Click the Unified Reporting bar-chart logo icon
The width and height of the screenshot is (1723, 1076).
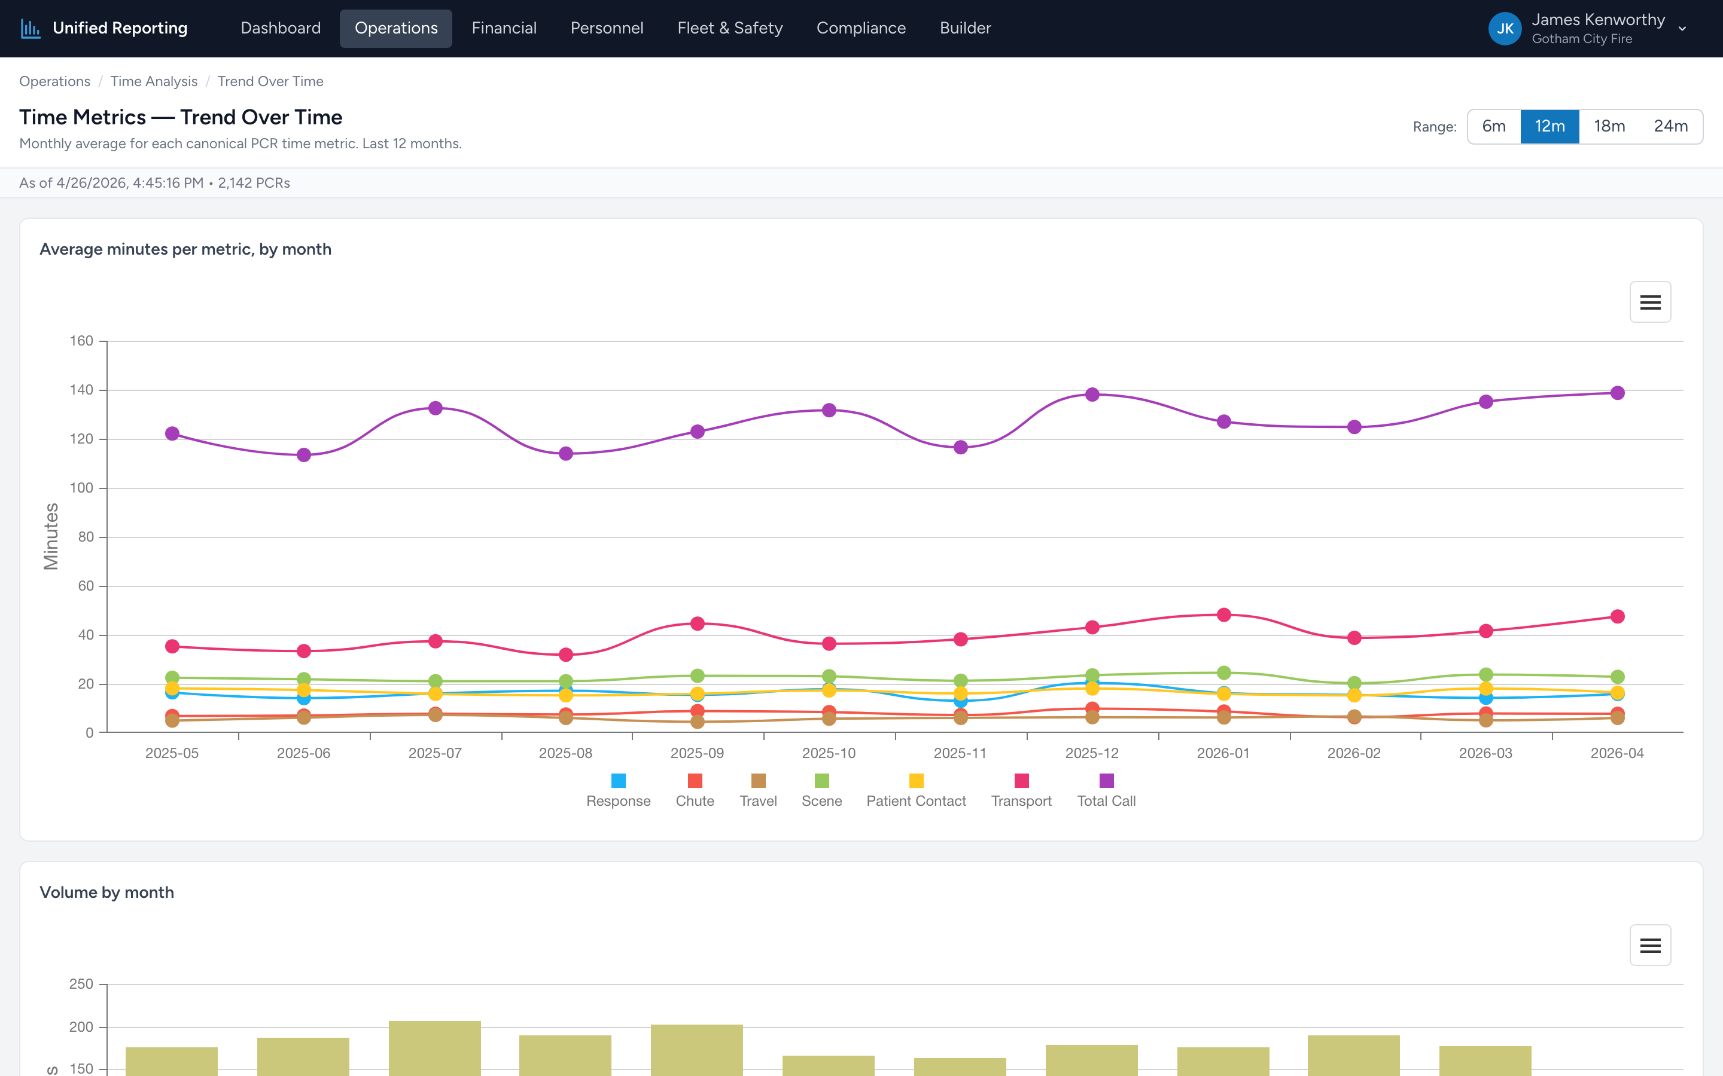(x=31, y=29)
